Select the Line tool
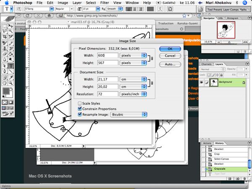Screen dimensions: 252x189 tap(10, 71)
